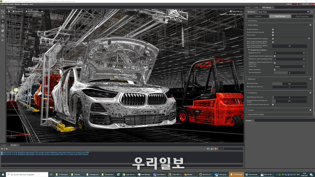The height and width of the screenshot is (177, 315).
Task: Click the first icon in the Console toolbar
Action: coord(2,149)
